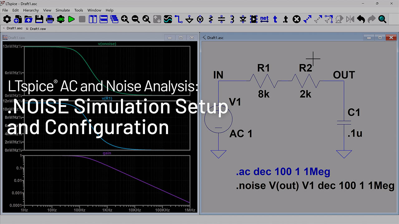Open the waveform viewer trace icon

pyautogui.click(x=168, y=19)
